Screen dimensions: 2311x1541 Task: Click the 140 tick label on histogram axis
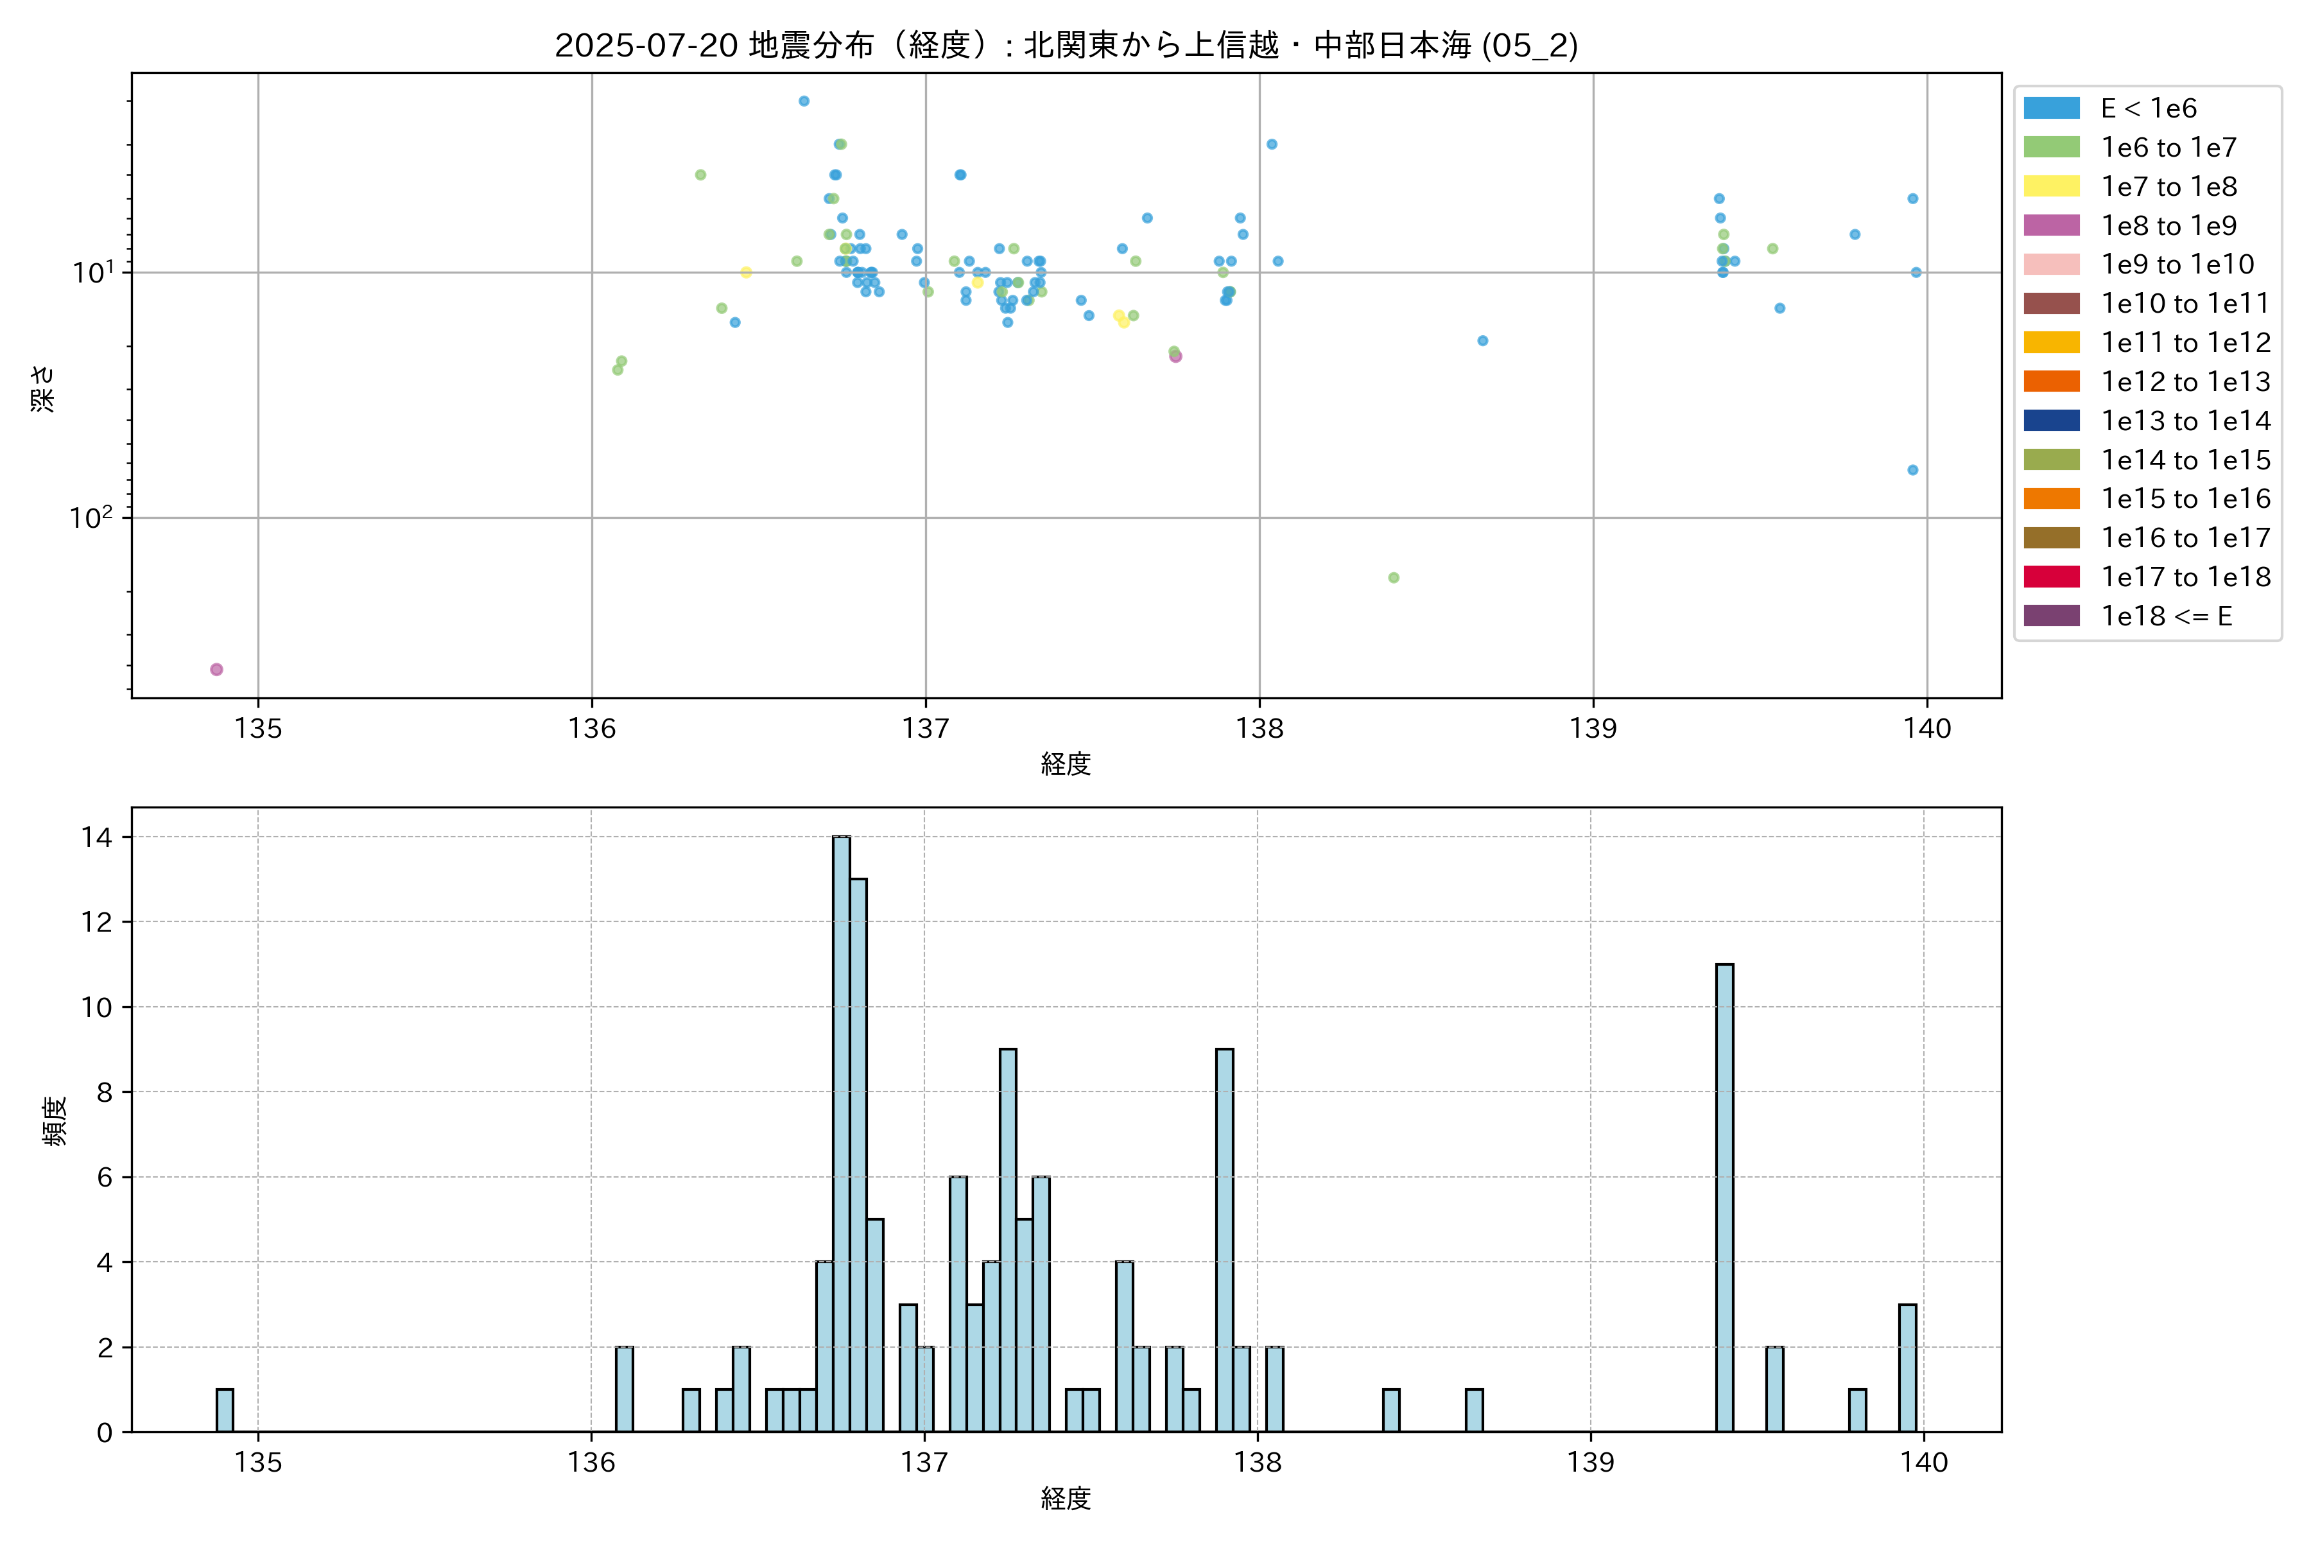click(x=1924, y=1463)
